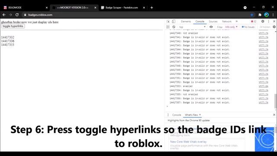
Task: Open source link for 14417353 enabled row
Action: (264, 86)
